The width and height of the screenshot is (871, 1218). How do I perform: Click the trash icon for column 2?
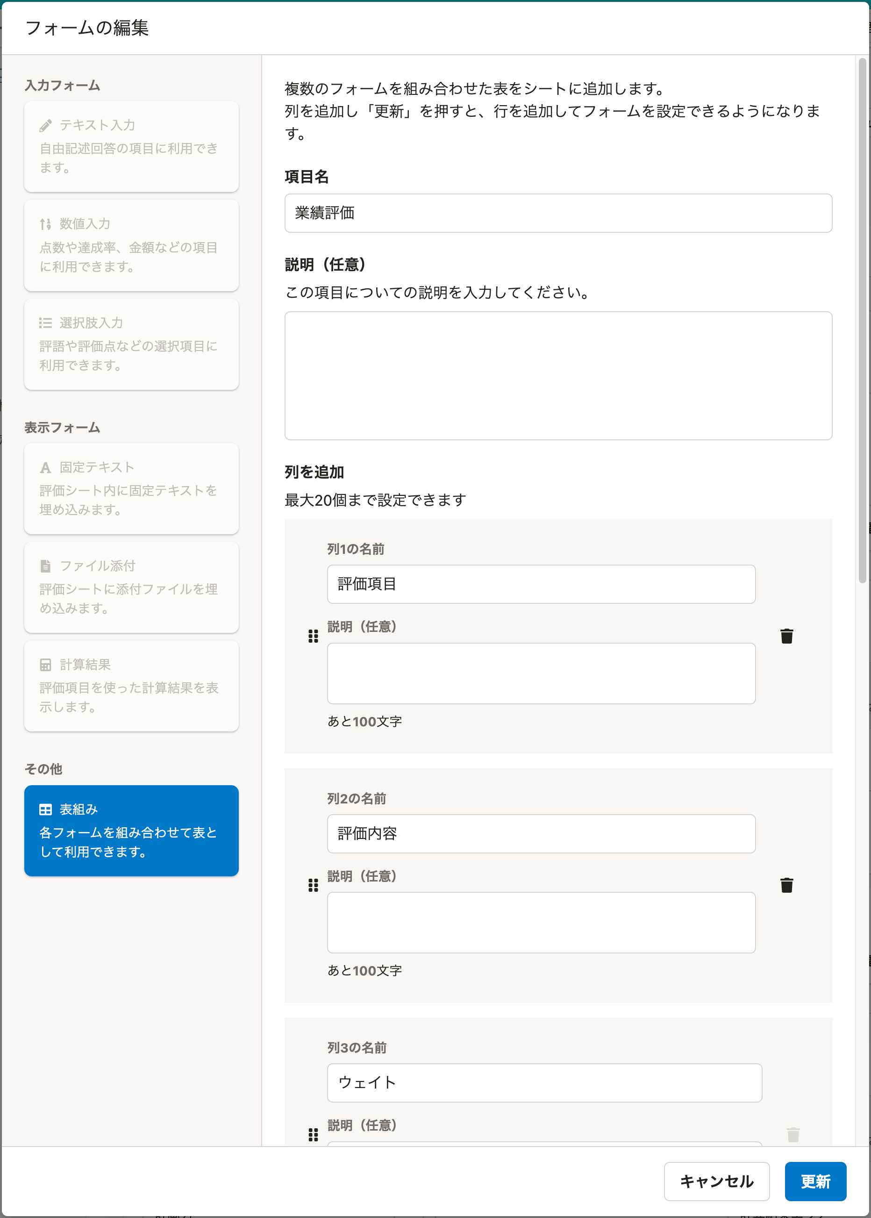click(786, 885)
